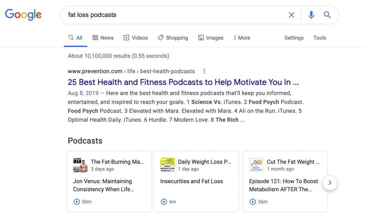Open the Images tab

point(211,38)
